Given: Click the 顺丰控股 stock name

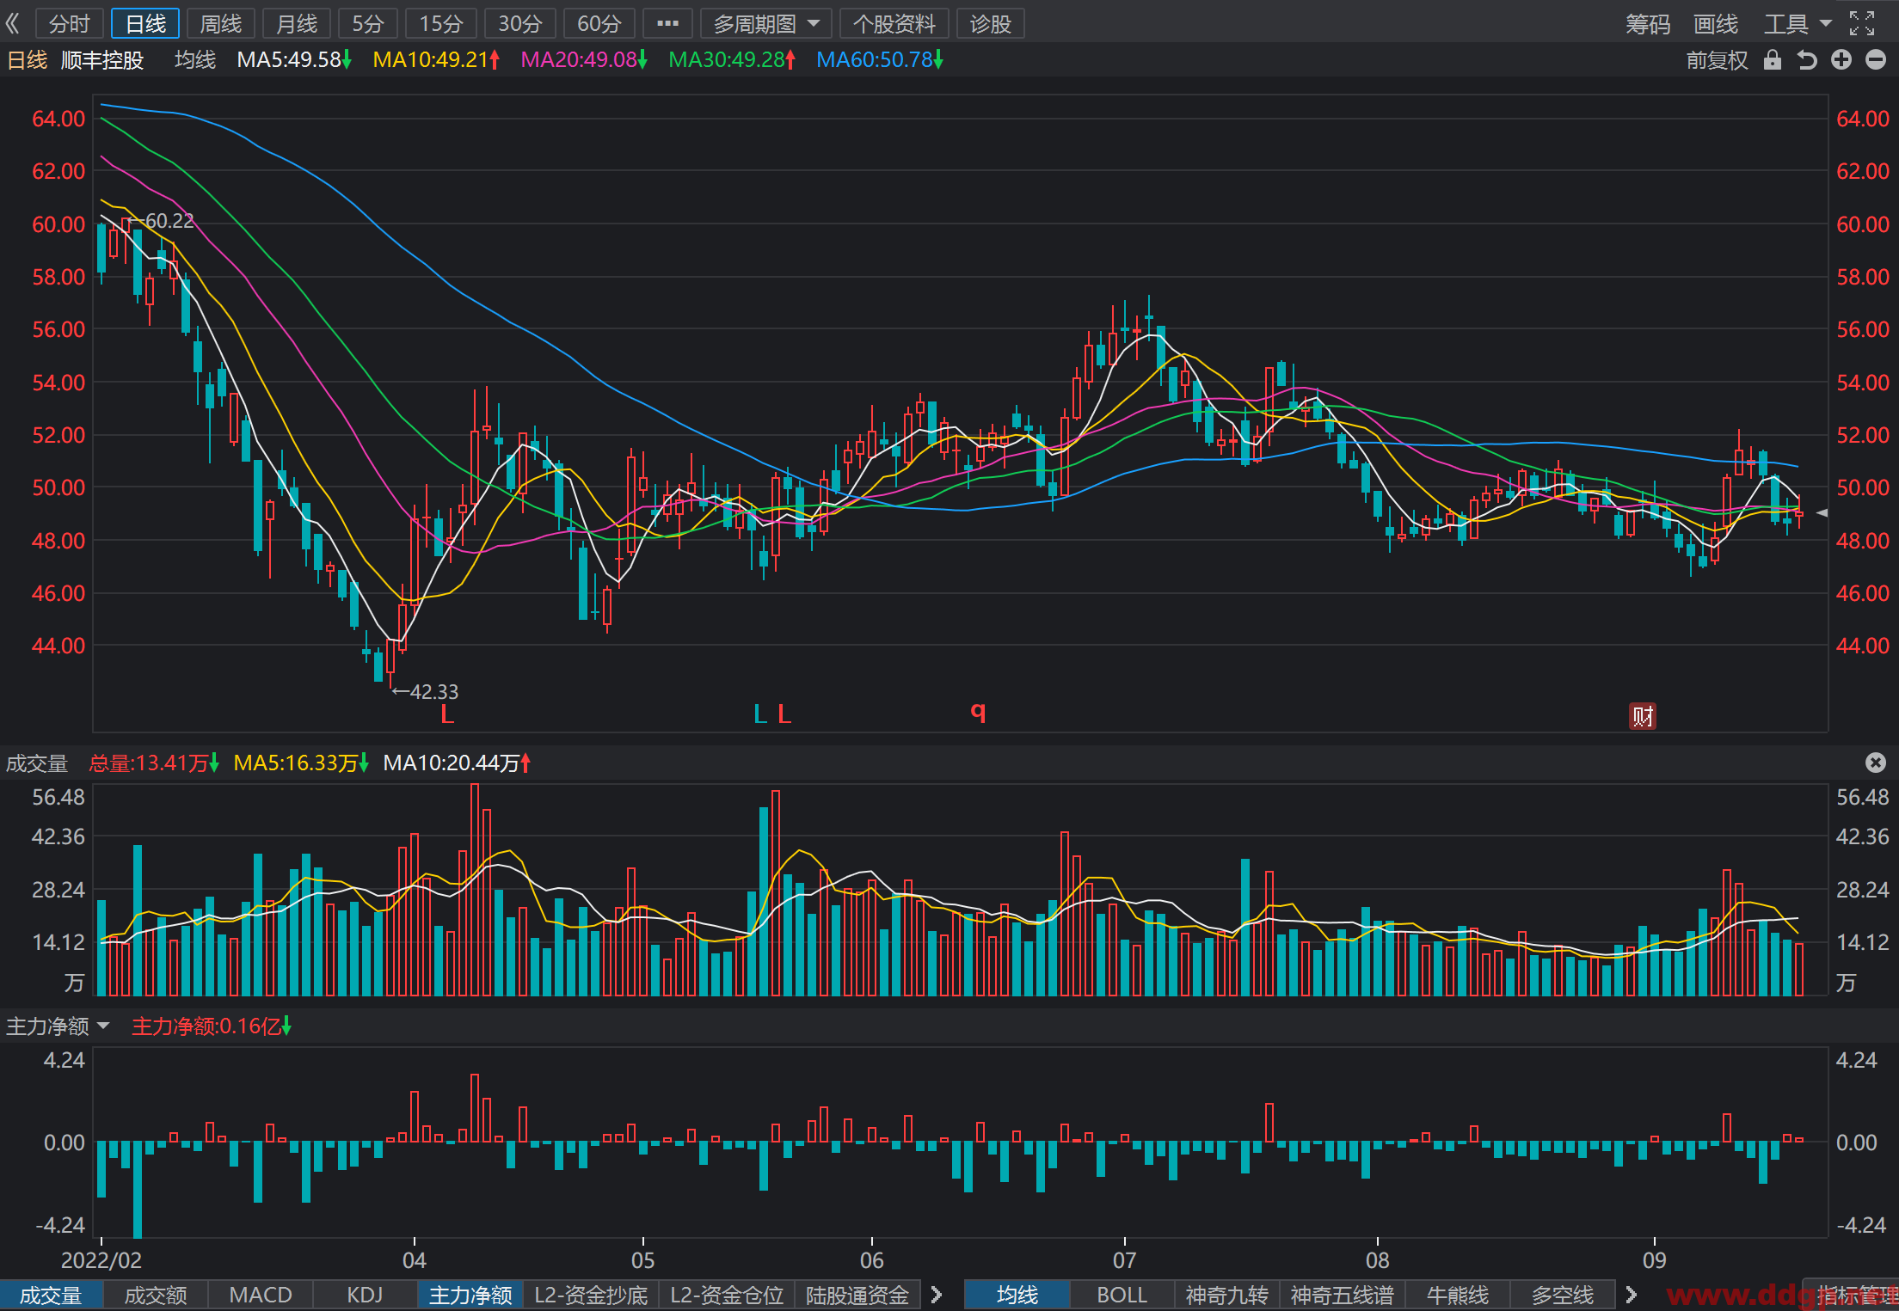Looking at the screenshot, I should (102, 59).
